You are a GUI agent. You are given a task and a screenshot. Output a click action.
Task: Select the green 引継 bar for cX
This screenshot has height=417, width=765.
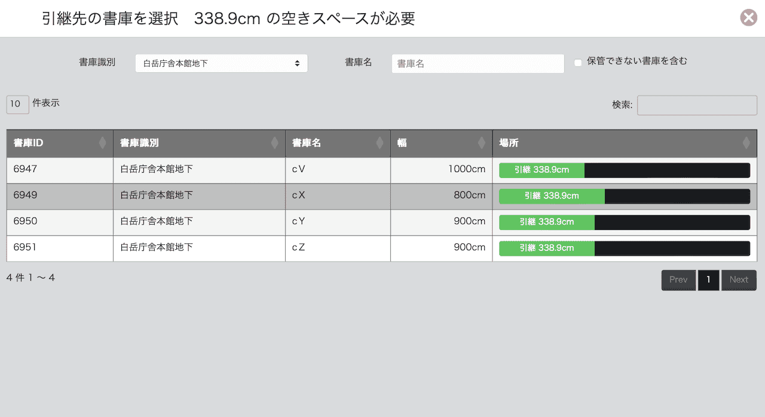coord(552,196)
